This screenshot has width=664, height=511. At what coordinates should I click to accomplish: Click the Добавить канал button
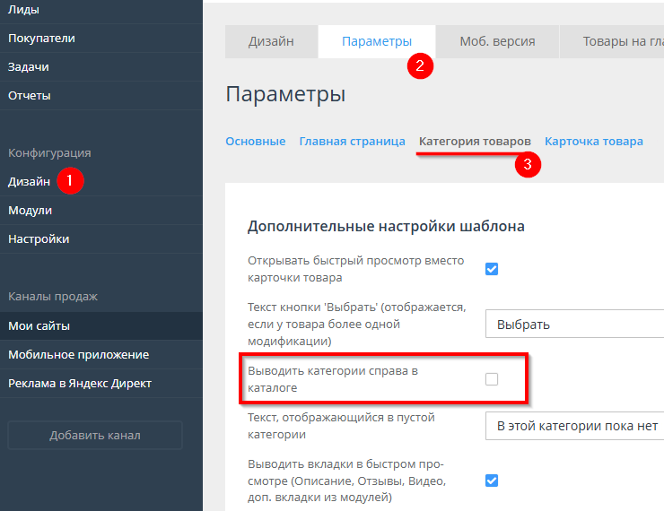pos(95,436)
